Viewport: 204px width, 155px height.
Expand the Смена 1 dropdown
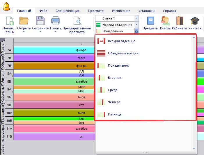click(136, 18)
